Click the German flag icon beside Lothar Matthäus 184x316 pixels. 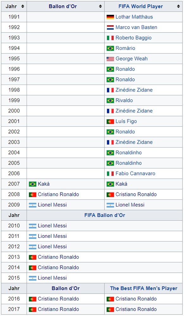coord(110,17)
